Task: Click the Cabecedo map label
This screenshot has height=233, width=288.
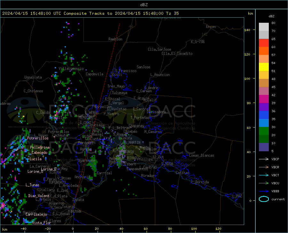Action: tap(39, 153)
